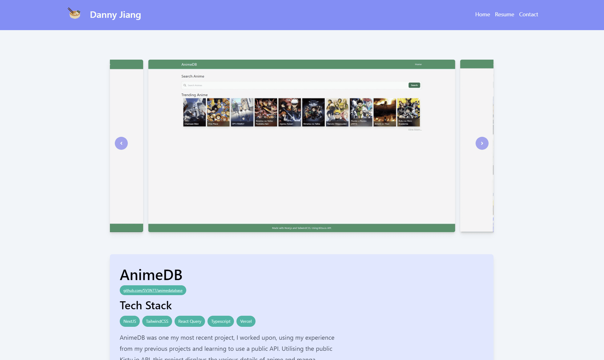Select the partially visible left slide
The image size is (604, 360).
click(x=127, y=146)
